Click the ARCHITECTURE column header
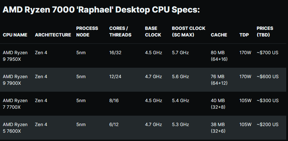The height and width of the screenshot is (141, 288). click(x=53, y=35)
